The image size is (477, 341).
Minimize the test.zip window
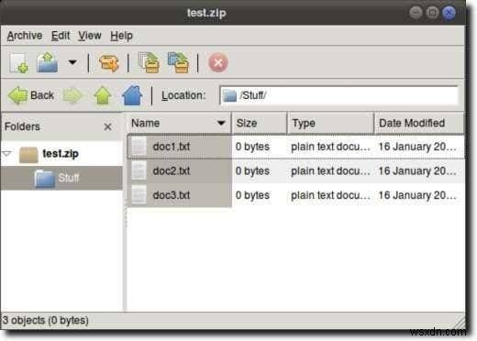click(416, 13)
